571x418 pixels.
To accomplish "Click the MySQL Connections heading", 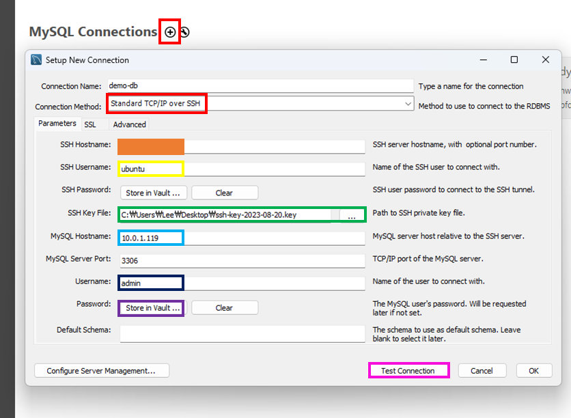I will click(93, 31).
